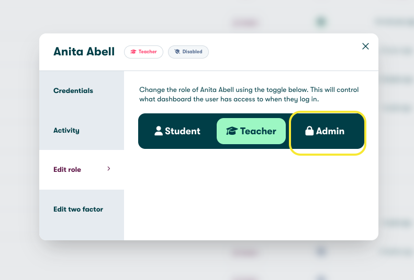Click the person icon beside Student

(x=159, y=131)
